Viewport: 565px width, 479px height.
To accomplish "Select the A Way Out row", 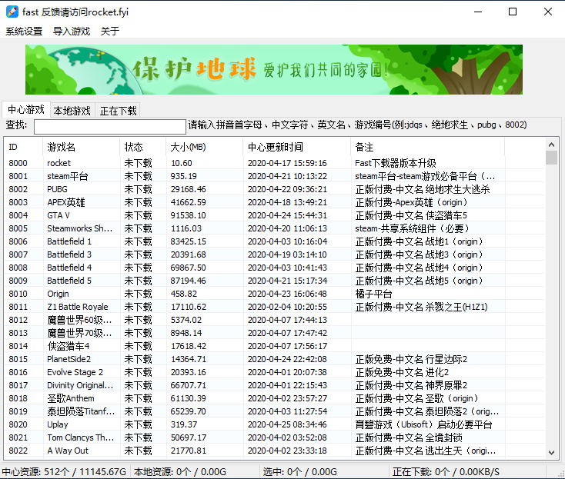I will click(x=275, y=451).
